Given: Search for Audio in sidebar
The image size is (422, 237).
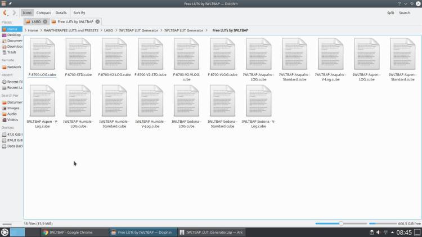Looking at the screenshot, I should coord(12,114).
